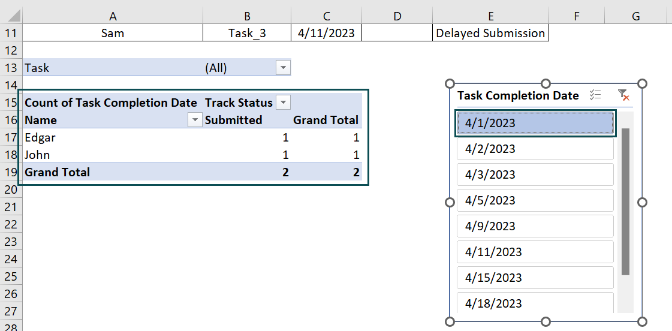Pick 4/18/2023 in the slicer

[535, 303]
